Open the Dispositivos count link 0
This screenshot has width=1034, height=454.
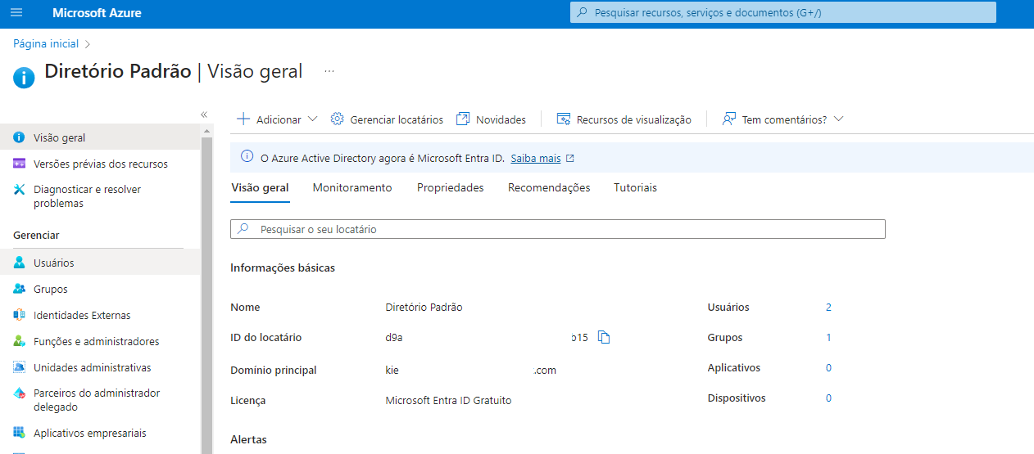pyautogui.click(x=828, y=398)
